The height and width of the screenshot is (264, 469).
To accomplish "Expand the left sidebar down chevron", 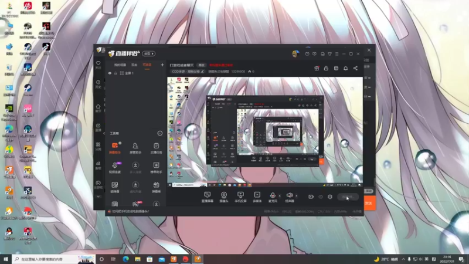I will pyautogui.click(x=98, y=197).
